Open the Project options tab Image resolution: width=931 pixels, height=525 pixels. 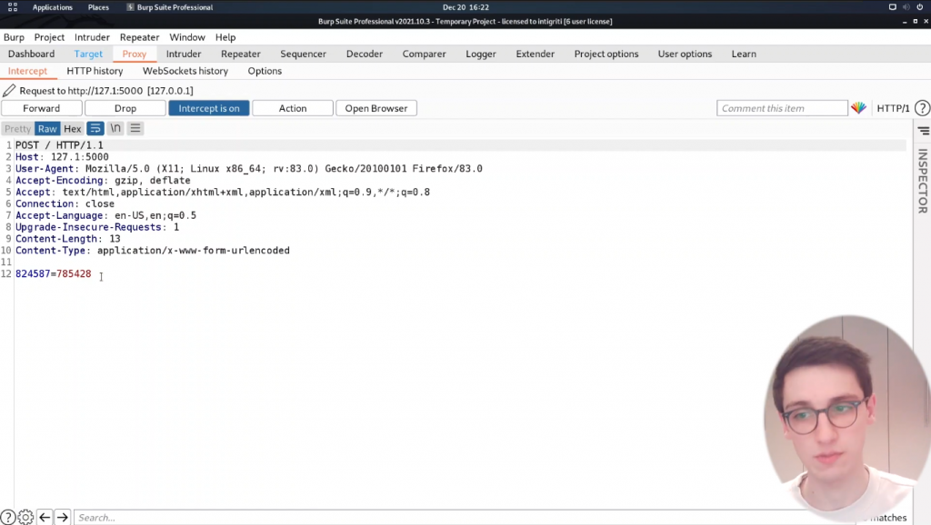[x=606, y=54]
